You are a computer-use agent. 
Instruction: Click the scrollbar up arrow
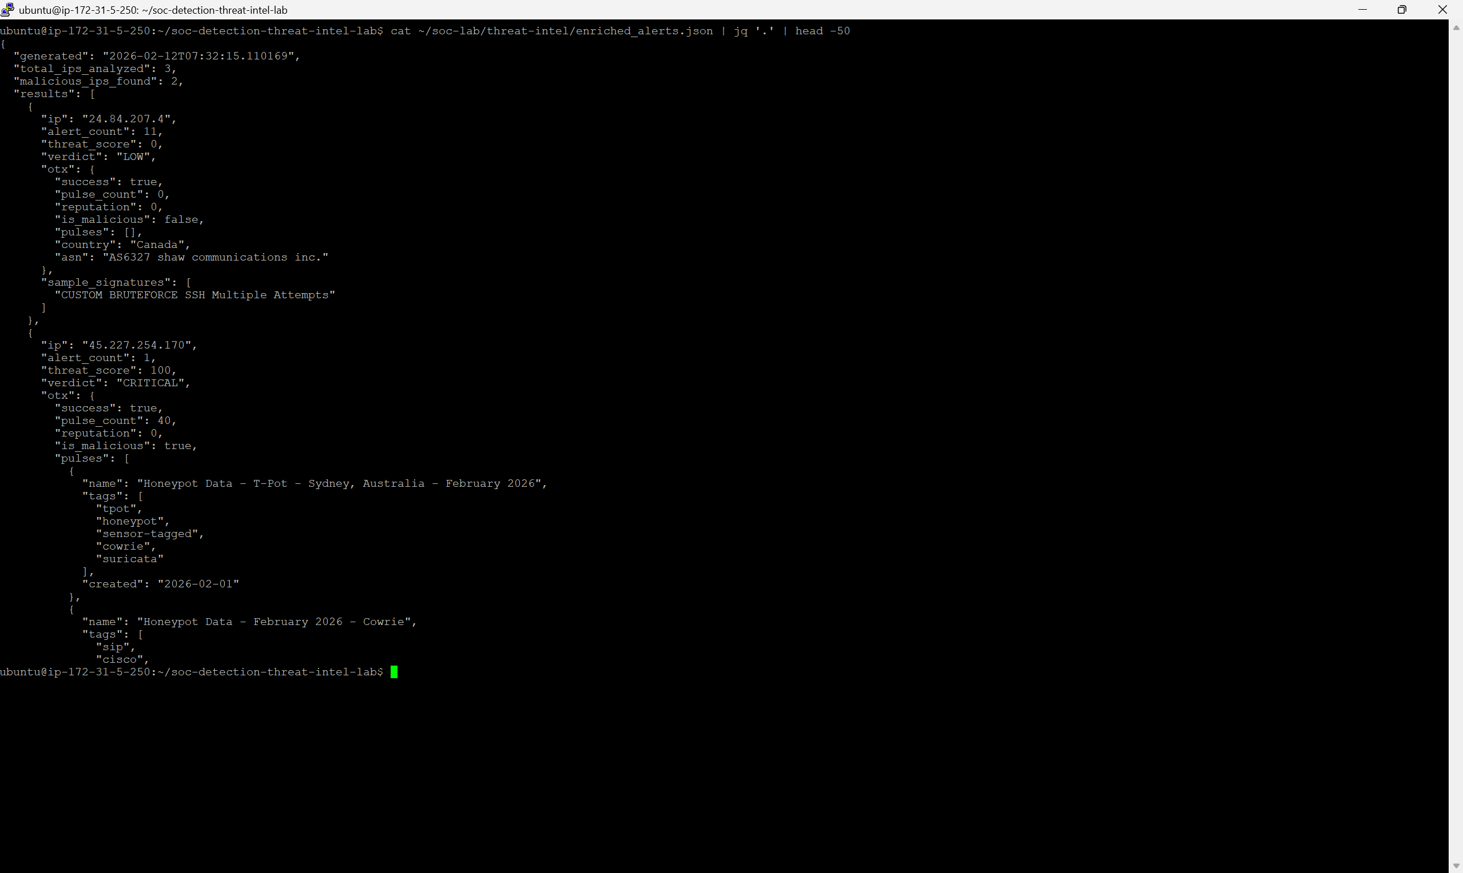pyautogui.click(x=1456, y=27)
